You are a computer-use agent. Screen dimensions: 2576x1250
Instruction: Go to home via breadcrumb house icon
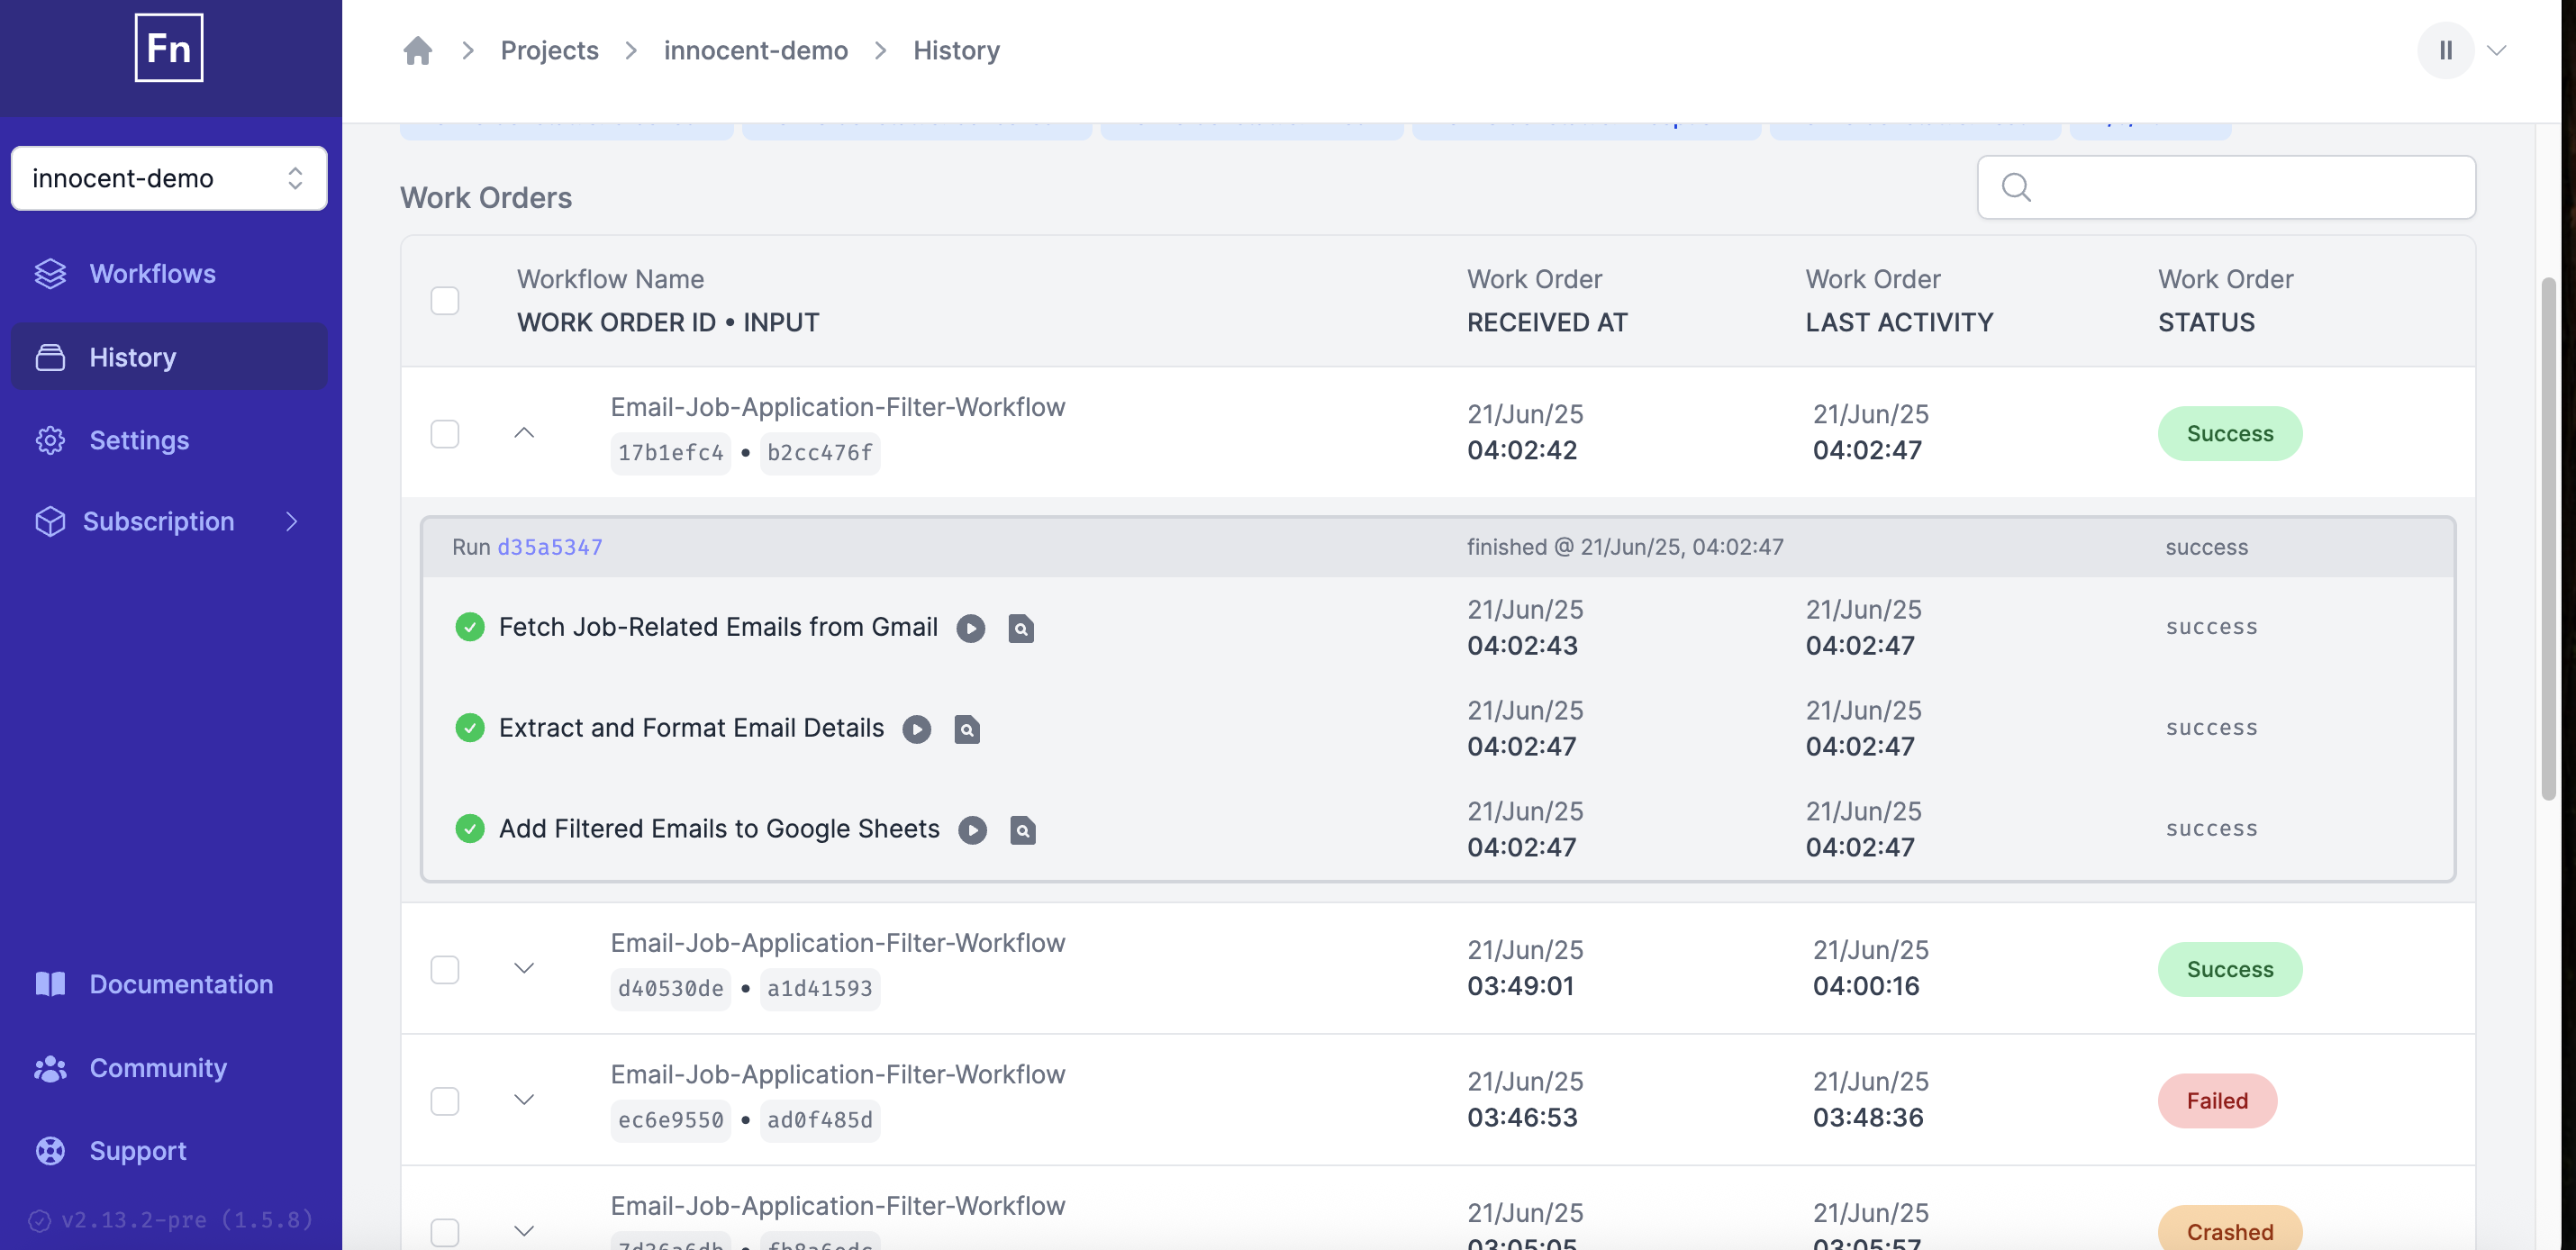418,50
